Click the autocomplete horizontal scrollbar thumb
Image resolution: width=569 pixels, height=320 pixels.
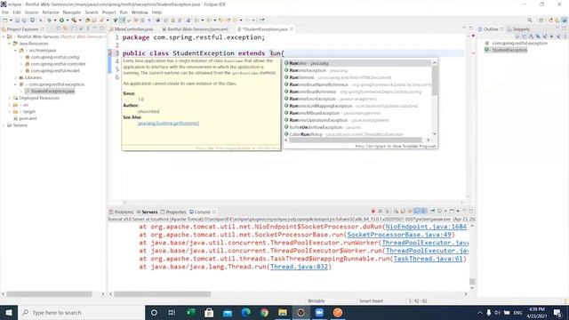356,140
